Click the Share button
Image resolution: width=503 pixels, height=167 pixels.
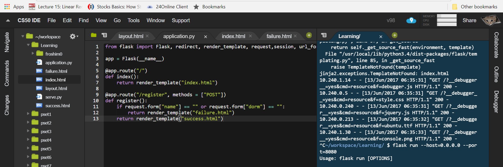pos(469,20)
